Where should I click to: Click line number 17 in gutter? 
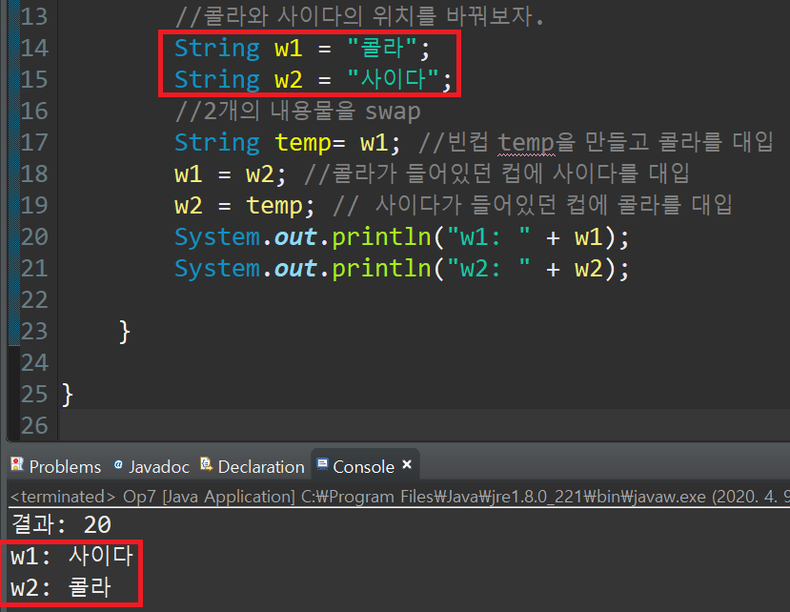pos(34,143)
